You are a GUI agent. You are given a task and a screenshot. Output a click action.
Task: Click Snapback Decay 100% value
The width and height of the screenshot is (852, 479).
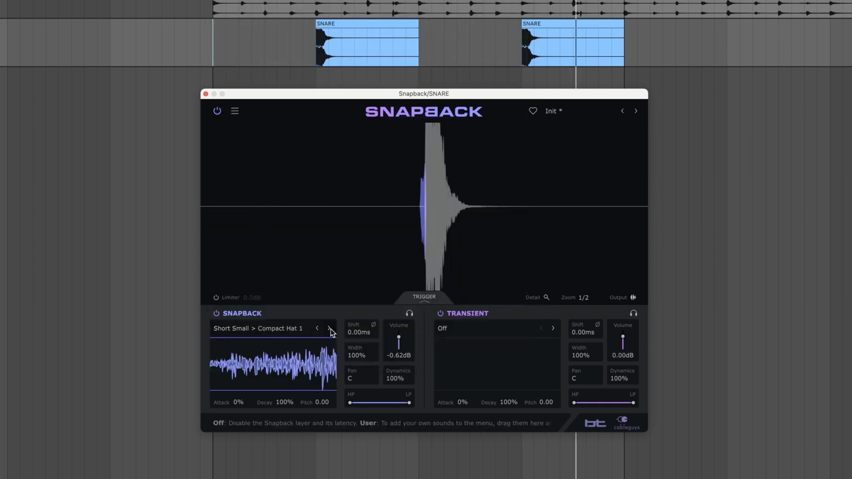(284, 402)
